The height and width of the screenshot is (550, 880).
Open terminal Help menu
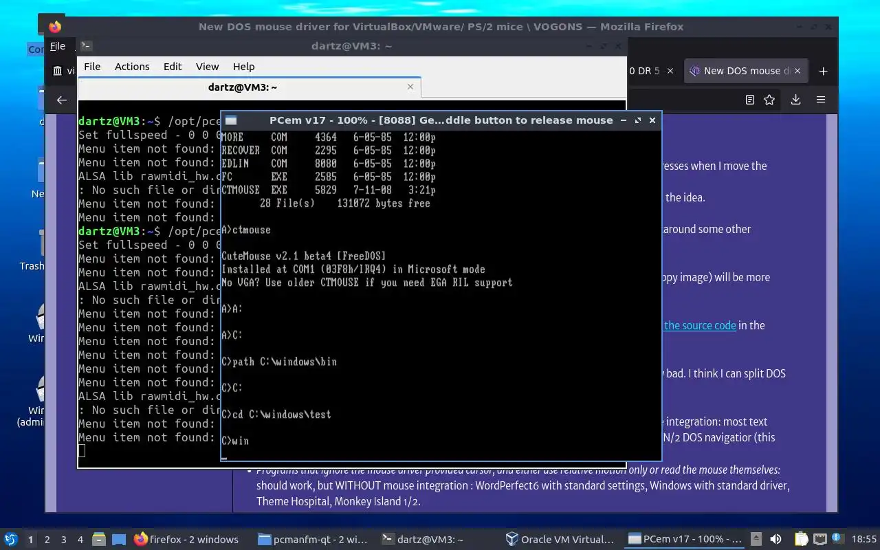point(243,67)
